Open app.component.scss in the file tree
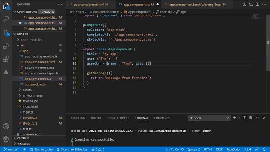Image resolution: width=270 pixels, height=152 pixels. (39, 68)
